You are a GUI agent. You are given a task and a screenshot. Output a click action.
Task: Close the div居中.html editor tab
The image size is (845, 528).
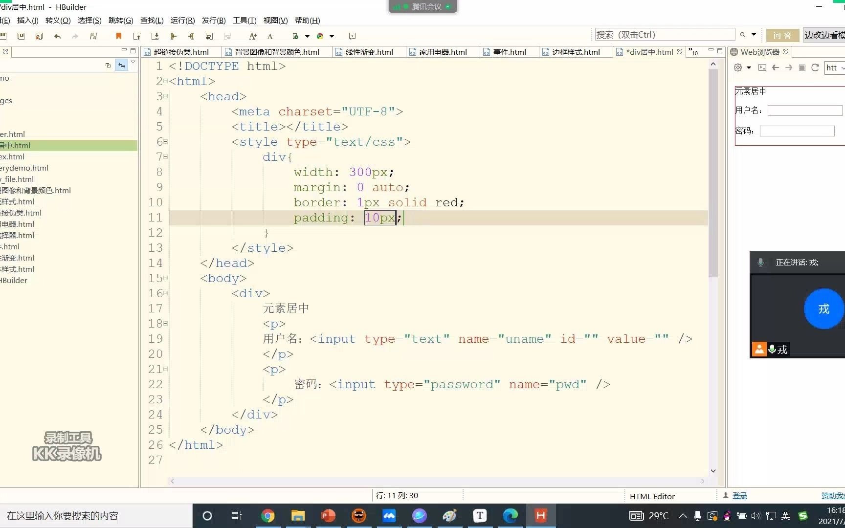click(680, 52)
